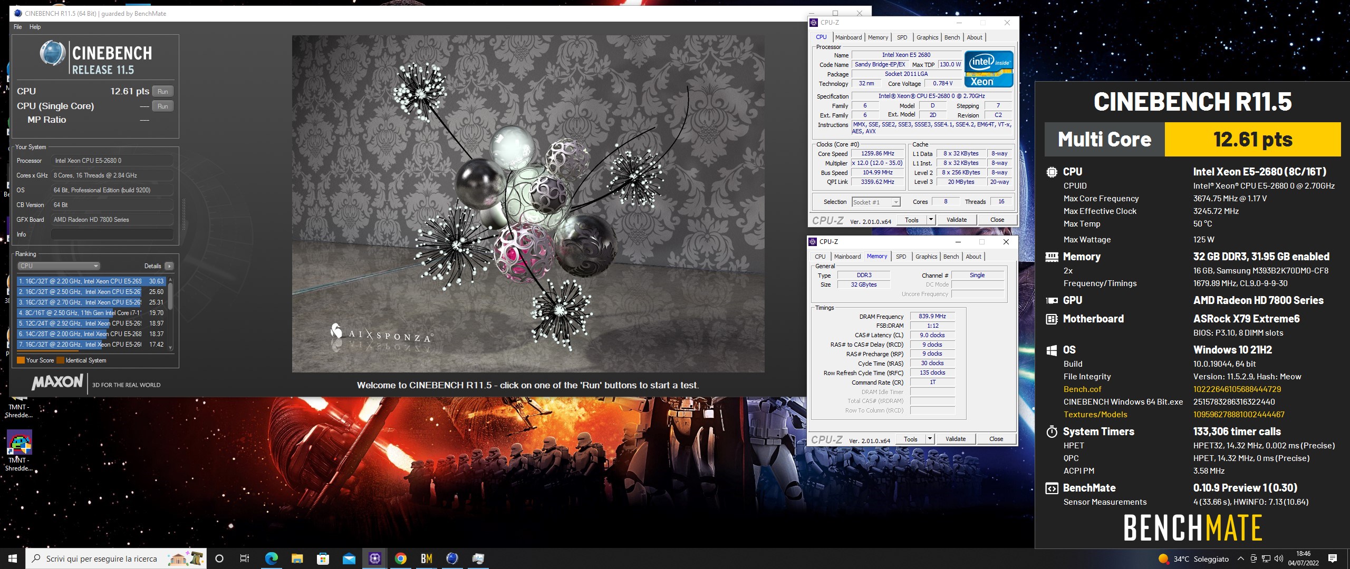1350x569 pixels.
Task: Switch to BenchMate via the BM taskbar icon
Action: (426, 558)
